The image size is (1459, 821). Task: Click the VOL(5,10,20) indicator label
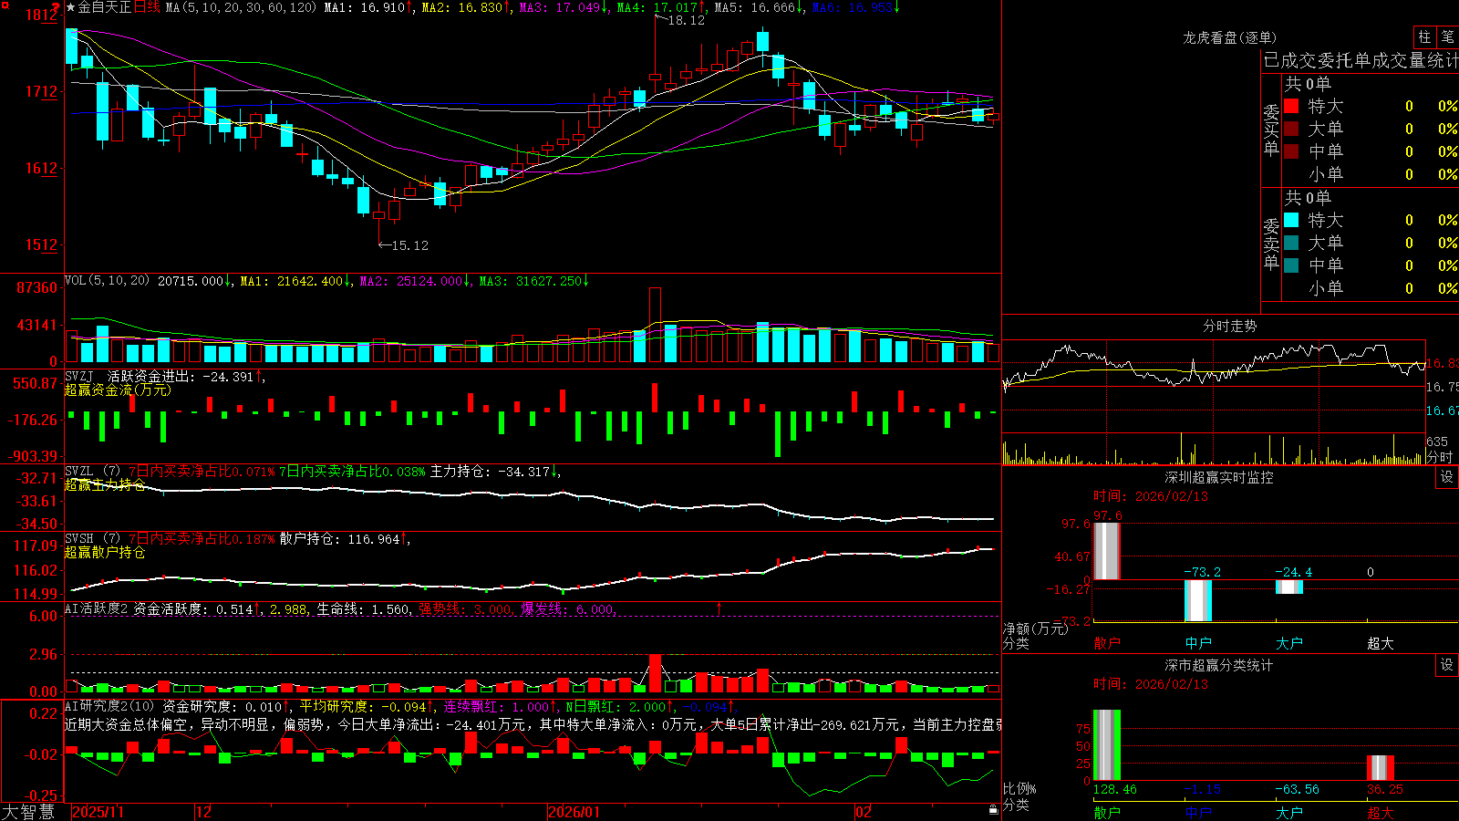click(x=107, y=281)
